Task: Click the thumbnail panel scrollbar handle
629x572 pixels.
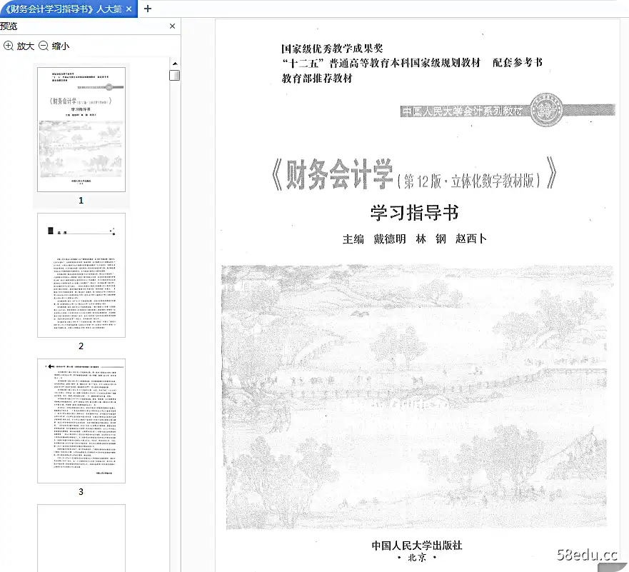Action: (174, 76)
